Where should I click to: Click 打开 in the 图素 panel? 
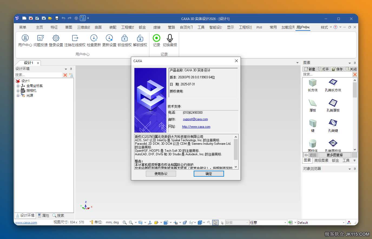323,69
